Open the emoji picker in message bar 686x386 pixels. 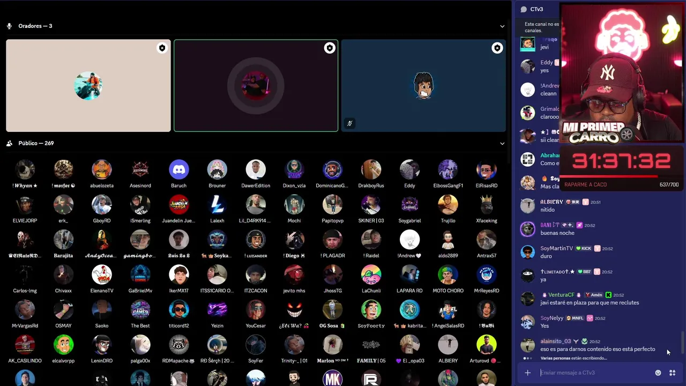click(658, 373)
